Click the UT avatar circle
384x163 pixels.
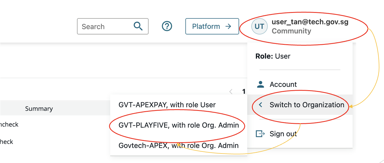259,26
